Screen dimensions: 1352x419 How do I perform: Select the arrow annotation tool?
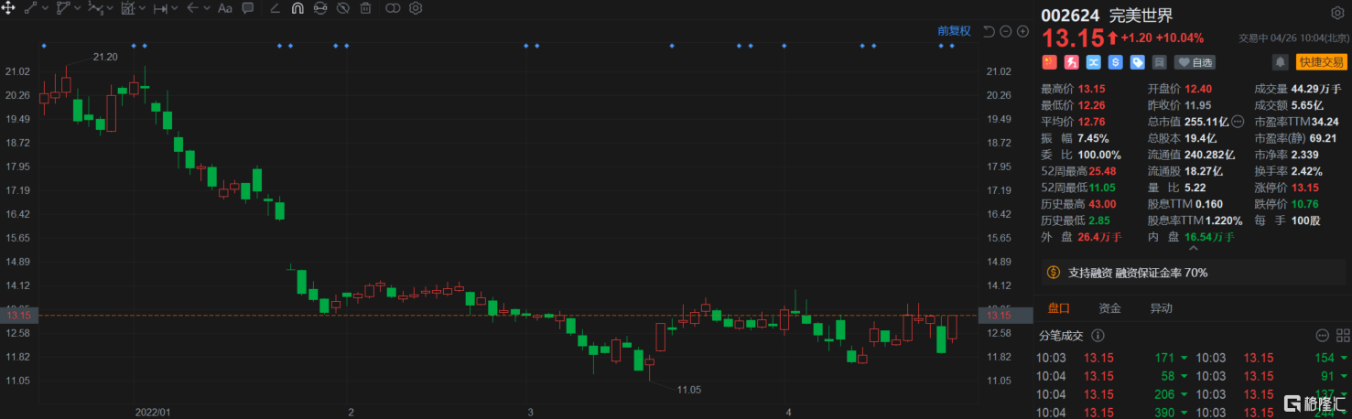192,8
